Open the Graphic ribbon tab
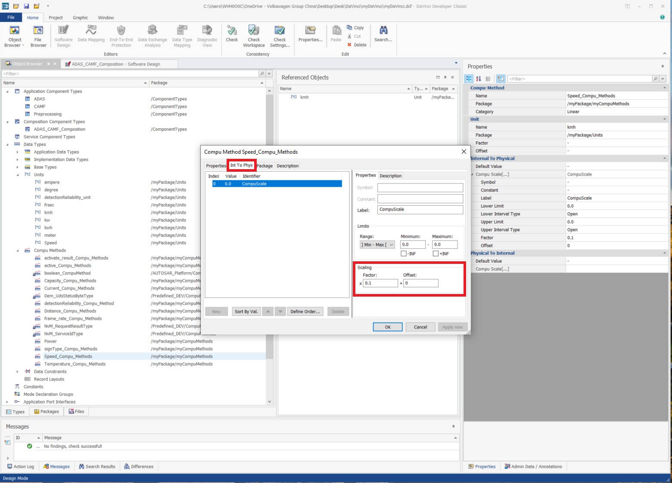 80,18
